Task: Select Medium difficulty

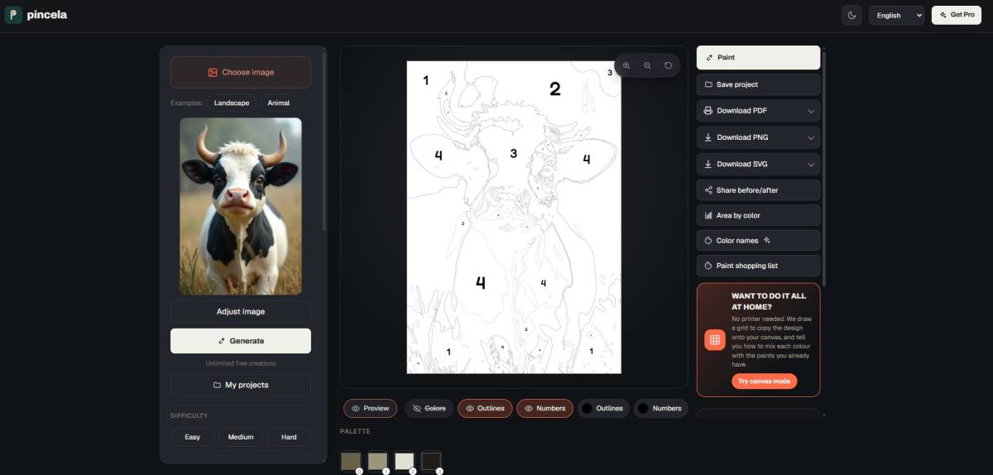Action: 241,437
